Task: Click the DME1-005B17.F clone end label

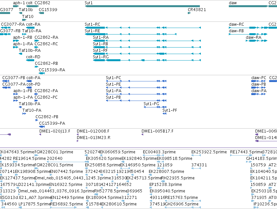Action: click(158, 131)
